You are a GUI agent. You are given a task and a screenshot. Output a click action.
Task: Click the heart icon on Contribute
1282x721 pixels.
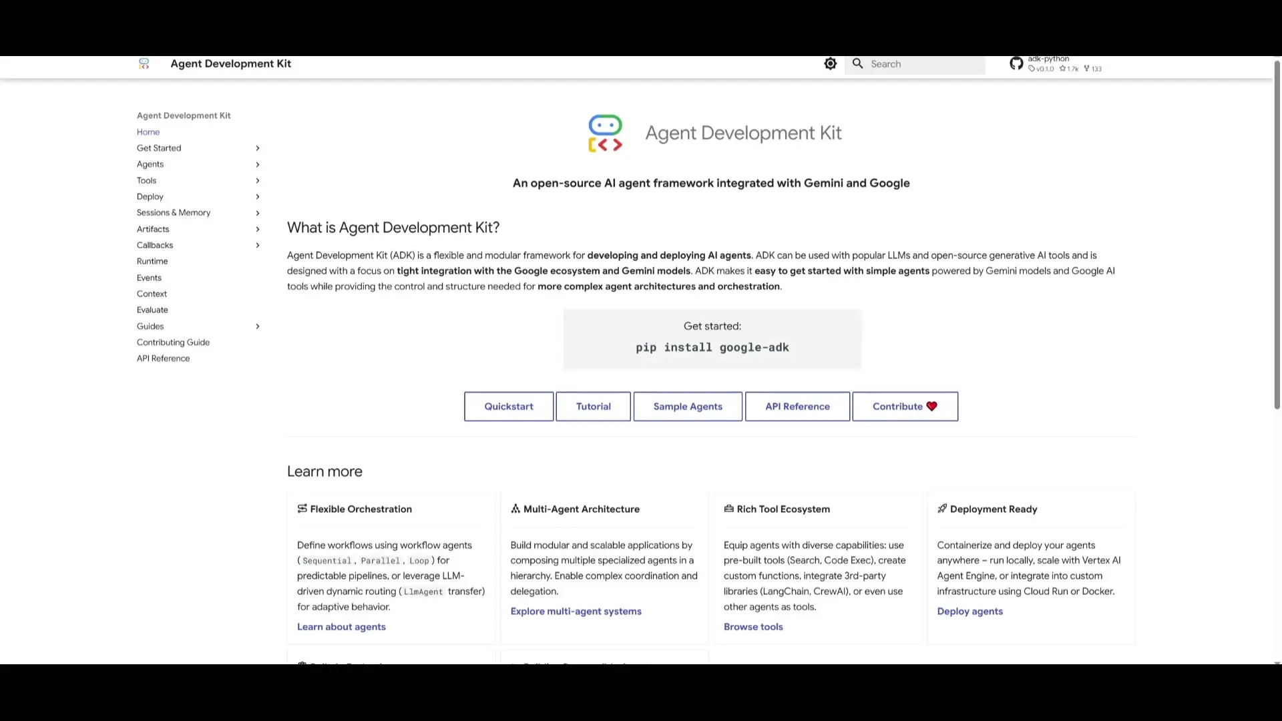pos(931,407)
